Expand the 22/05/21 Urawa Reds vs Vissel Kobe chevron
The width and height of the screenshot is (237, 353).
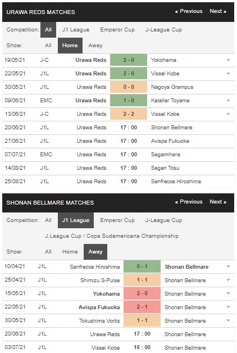pyautogui.click(x=228, y=74)
